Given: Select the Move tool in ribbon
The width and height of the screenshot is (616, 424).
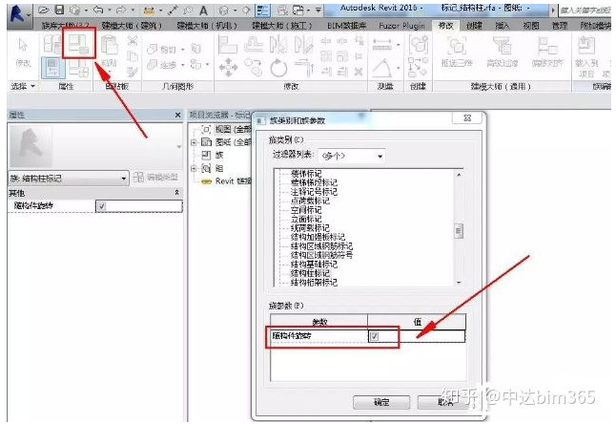Looking at the screenshot, I should point(229,67).
